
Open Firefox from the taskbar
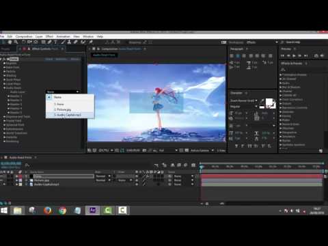click(x=47, y=210)
